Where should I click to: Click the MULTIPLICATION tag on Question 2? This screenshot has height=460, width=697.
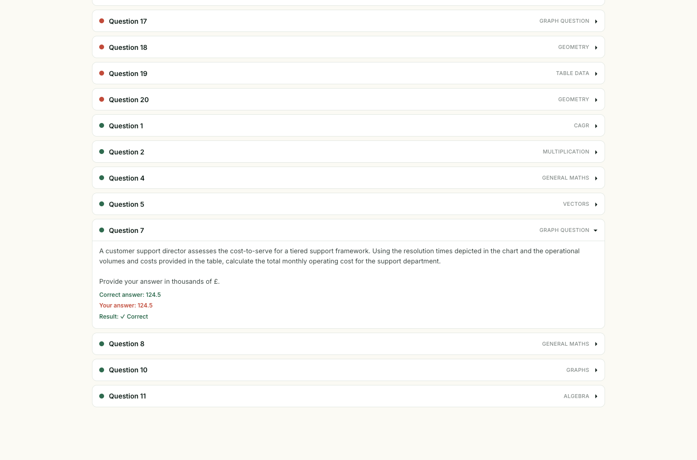point(566,152)
